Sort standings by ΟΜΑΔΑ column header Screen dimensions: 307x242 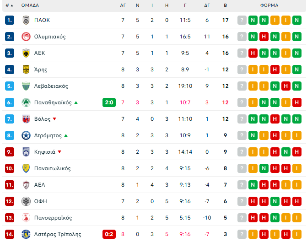pos(30,5)
